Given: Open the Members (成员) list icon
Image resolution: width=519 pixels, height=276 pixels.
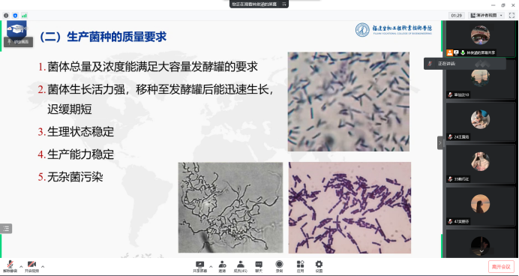Looking at the screenshot, I should [x=241, y=266].
